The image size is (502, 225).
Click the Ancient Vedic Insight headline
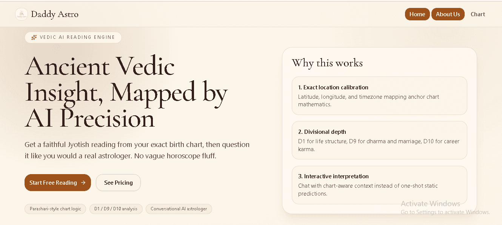pos(126,92)
